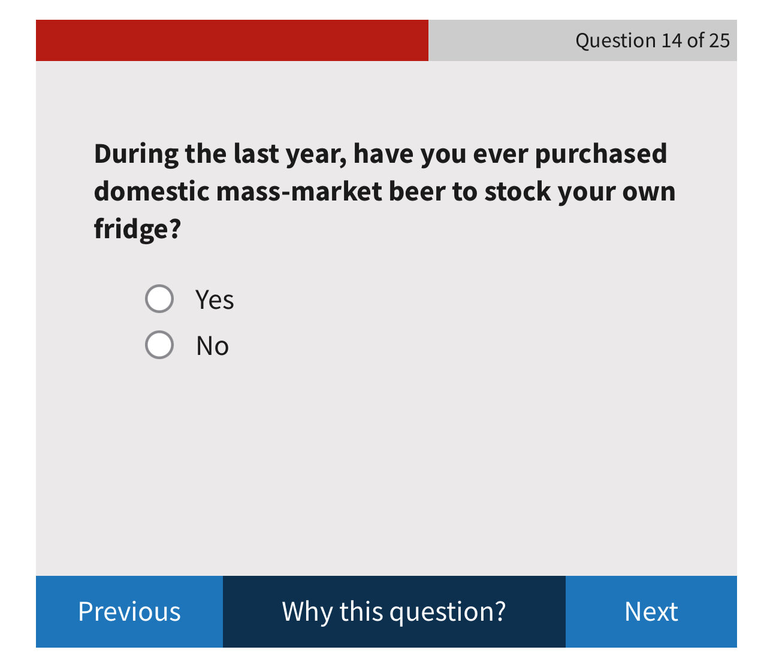Click the word 'fridge?' in the question
773x668 pixels.
(137, 229)
